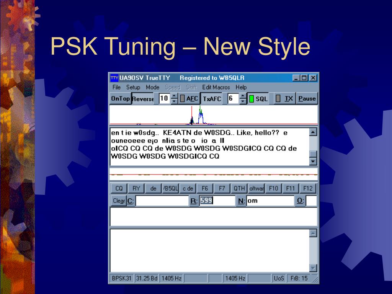The height and width of the screenshot is (294, 392).
Task: Send the QTH macro
Action: (x=239, y=188)
